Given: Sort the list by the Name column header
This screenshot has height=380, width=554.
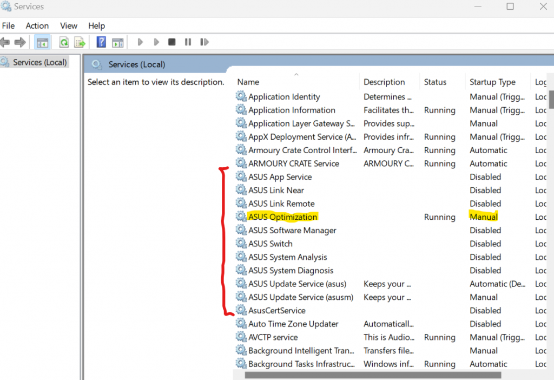Looking at the screenshot, I should point(248,82).
